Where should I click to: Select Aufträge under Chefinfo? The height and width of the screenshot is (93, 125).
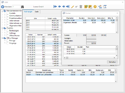coord(12,33)
